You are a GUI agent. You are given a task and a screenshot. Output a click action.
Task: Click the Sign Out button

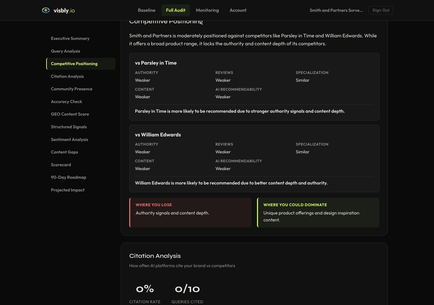tap(380, 10)
